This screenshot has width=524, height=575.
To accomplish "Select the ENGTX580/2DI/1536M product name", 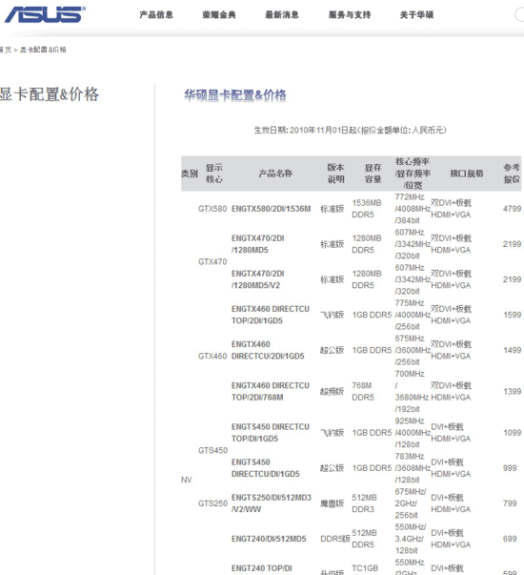I will [272, 209].
